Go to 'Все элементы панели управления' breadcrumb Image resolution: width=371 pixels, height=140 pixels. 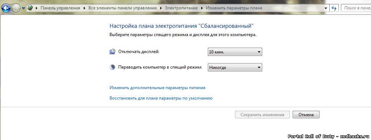point(123,8)
